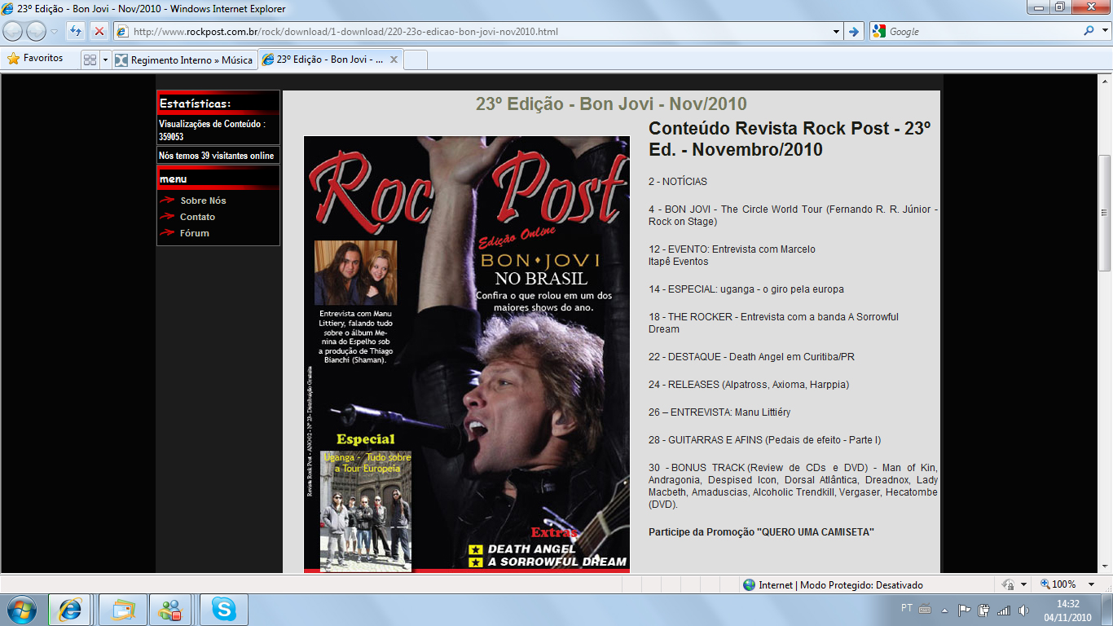The height and width of the screenshot is (626, 1113).
Task: Close the 23º Edição - Bon Jovi tab
Action: click(x=394, y=60)
